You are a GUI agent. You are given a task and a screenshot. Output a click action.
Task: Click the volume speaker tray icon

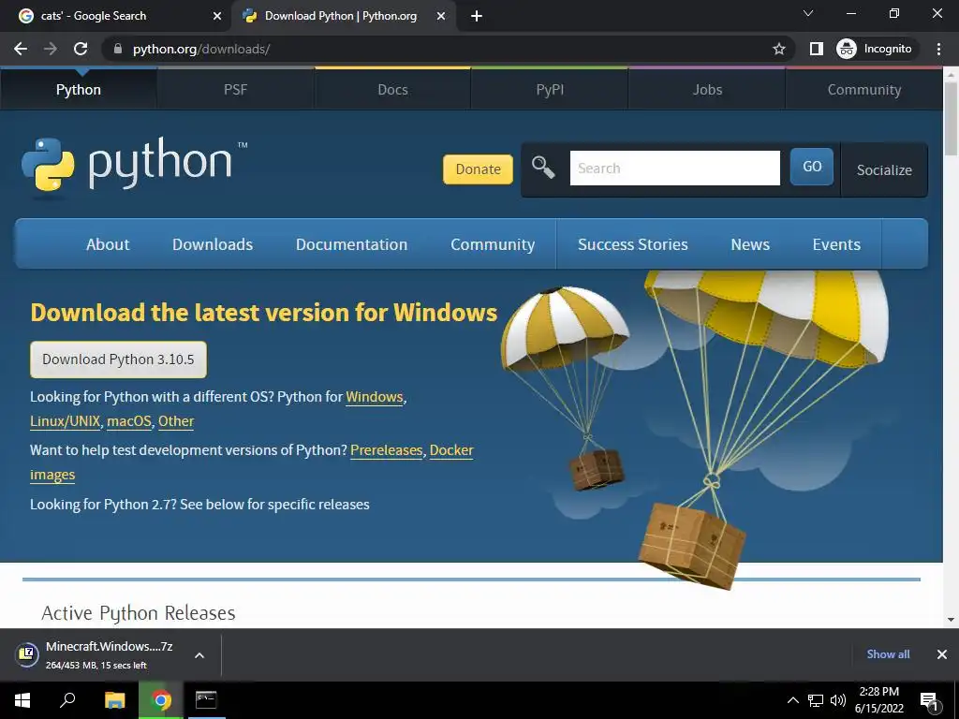838,700
